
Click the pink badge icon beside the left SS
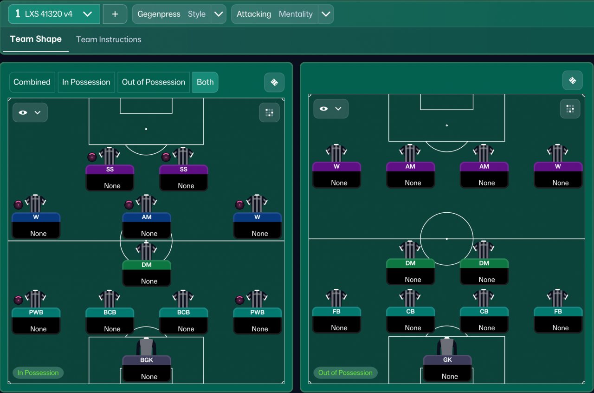[92, 157]
